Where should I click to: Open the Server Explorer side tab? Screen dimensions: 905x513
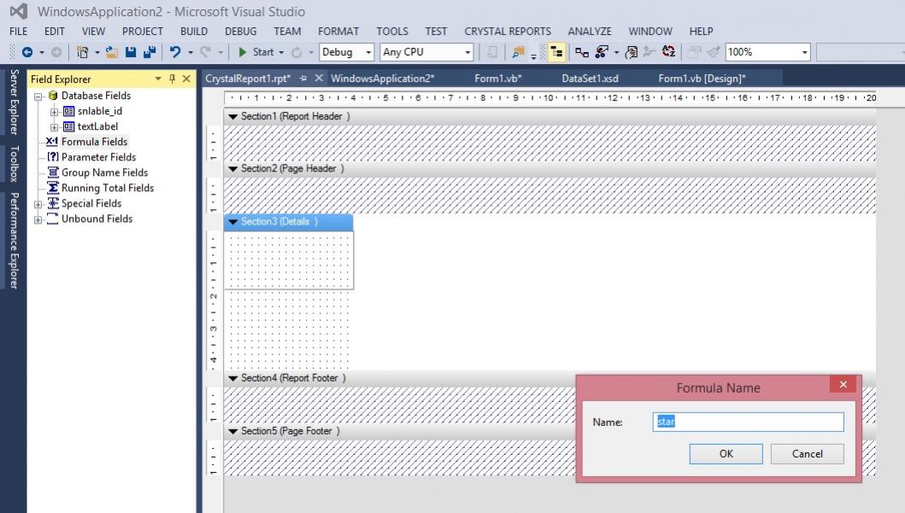[14, 102]
